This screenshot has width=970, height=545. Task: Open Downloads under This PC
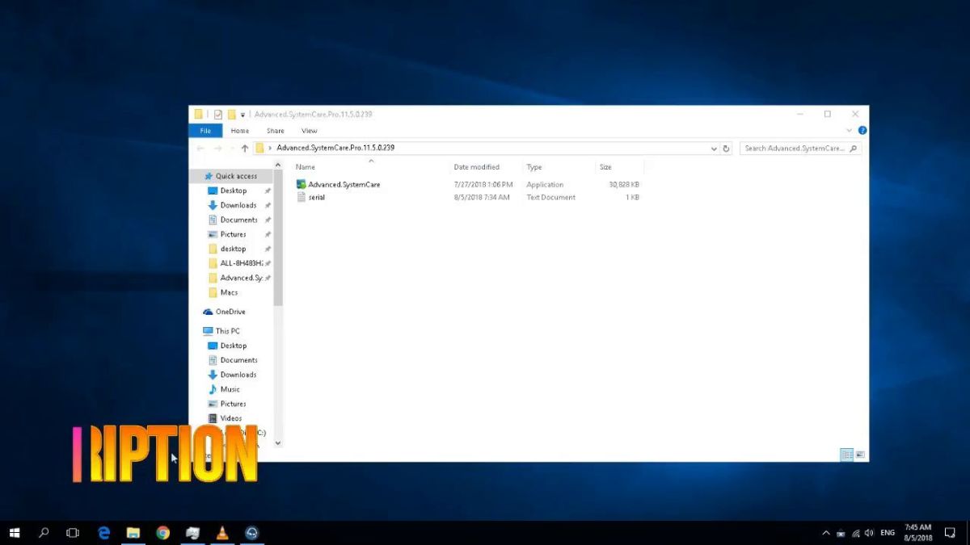click(238, 375)
